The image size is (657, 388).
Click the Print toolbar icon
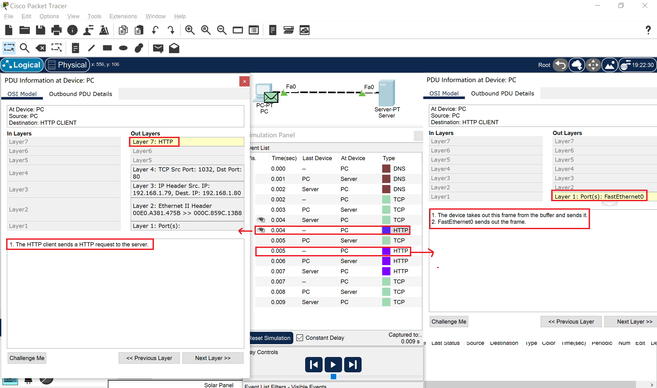[56, 30]
